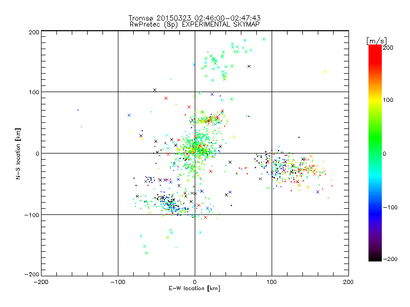Click the -200 tick label on the E-W axis

pyautogui.click(x=41, y=282)
